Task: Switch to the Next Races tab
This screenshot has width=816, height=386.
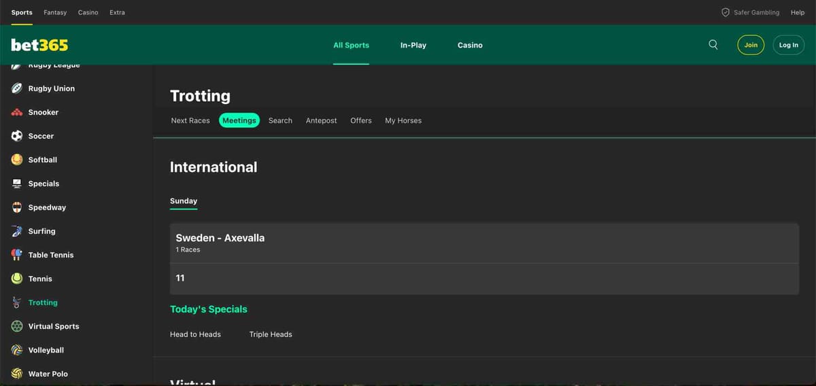Action: 190,120
